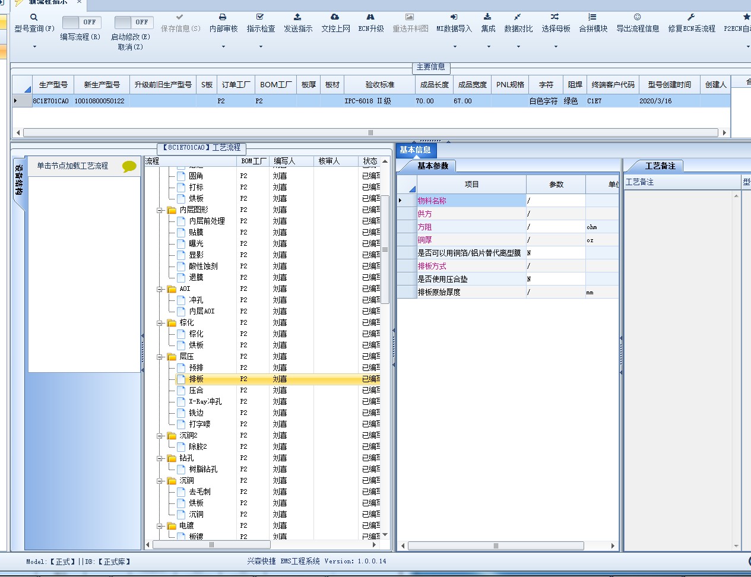Click the 是否使用压合垫 value cell
The image size is (751, 577).
coord(556,279)
